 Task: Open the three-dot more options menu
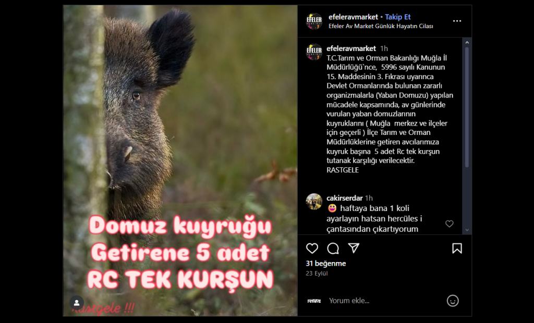click(x=457, y=21)
